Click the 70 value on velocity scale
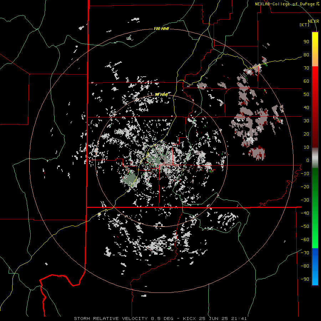The width and height of the screenshot is (321, 321). click(306, 68)
